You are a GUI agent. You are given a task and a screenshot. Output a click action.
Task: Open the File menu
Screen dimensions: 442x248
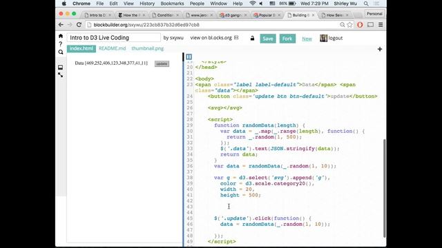click(x=99, y=3)
